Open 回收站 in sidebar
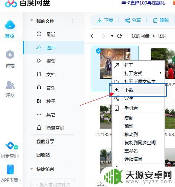 (43, 155)
